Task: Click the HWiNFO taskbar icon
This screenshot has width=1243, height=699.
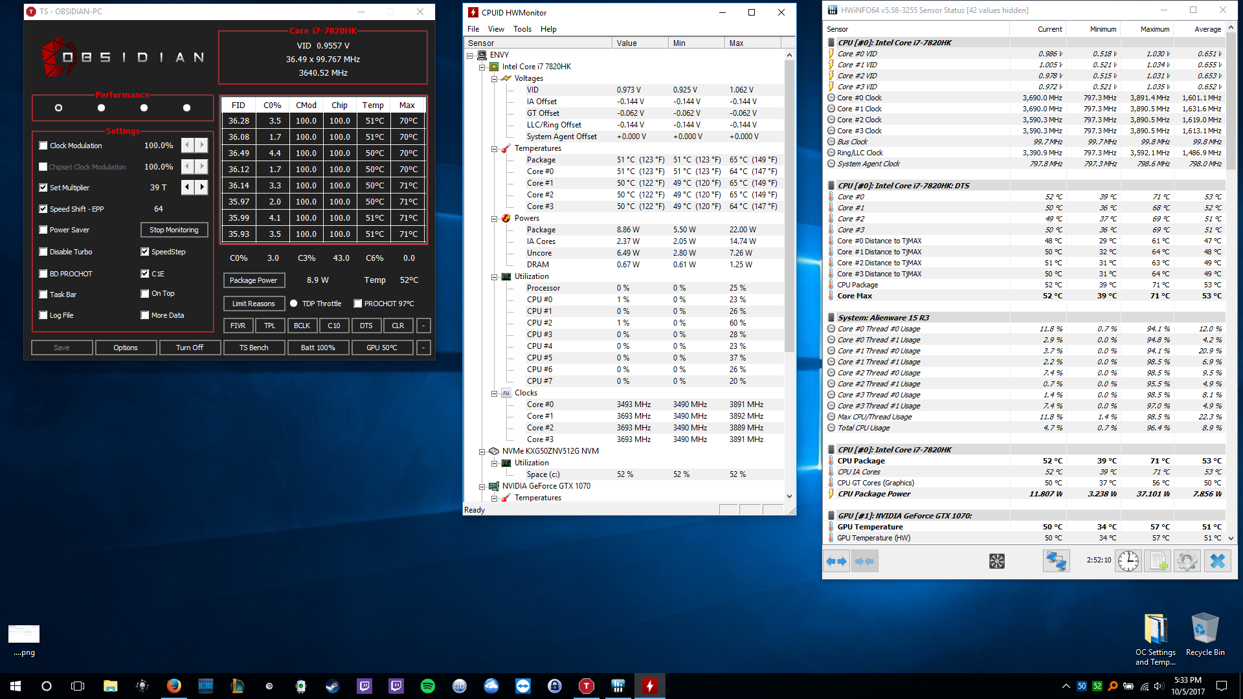Action: click(x=618, y=686)
